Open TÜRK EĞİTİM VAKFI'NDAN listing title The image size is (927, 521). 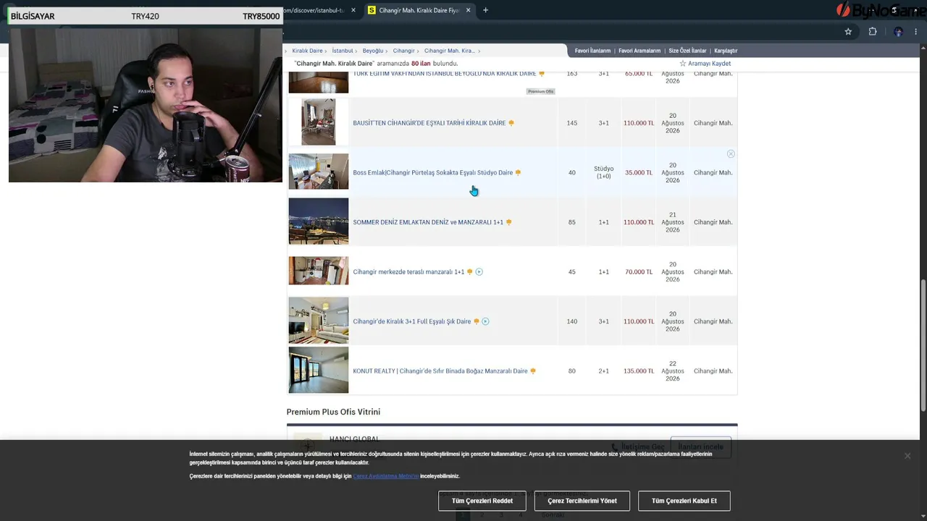click(445, 74)
